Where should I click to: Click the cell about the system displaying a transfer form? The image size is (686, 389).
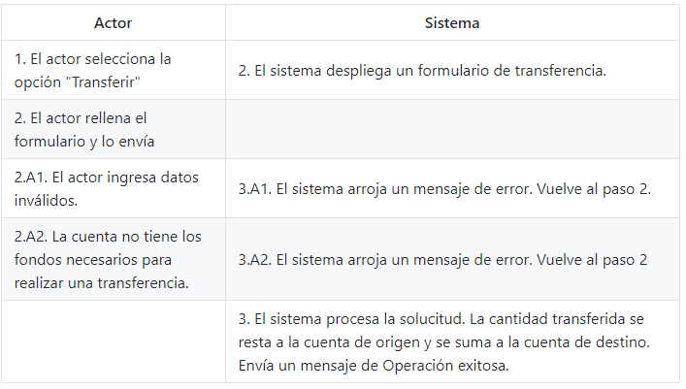pos(452,70)
